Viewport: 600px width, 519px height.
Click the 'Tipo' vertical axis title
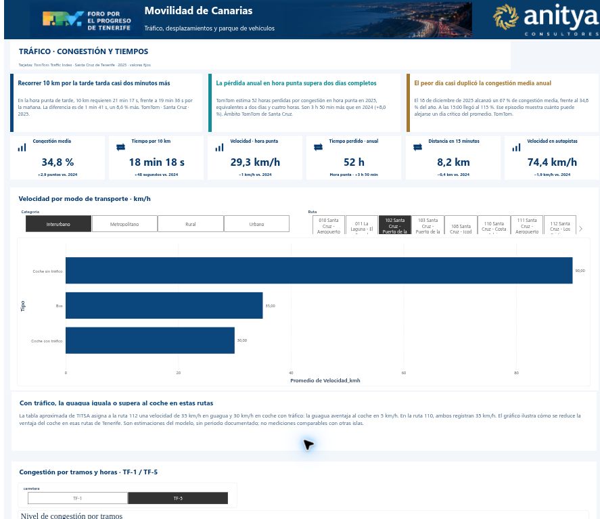(22, 306)
